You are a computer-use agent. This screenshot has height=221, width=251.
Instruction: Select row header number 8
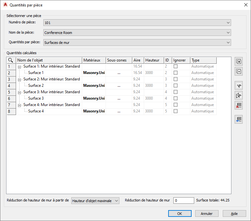11,111
